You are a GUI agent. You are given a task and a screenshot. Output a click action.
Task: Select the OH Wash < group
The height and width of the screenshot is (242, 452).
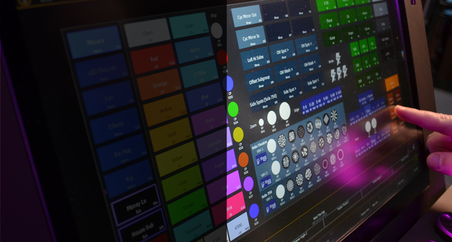pyautogui.click(x=311, y=63)
